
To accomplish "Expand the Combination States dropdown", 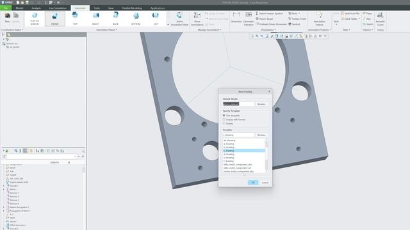I will 12,30.
